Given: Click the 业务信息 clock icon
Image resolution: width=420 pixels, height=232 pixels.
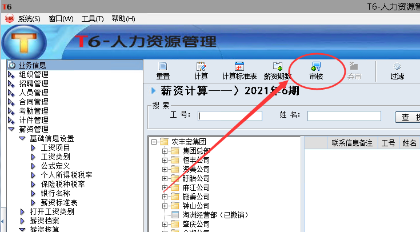Looking at the screenshot, I should pos(11,65).
